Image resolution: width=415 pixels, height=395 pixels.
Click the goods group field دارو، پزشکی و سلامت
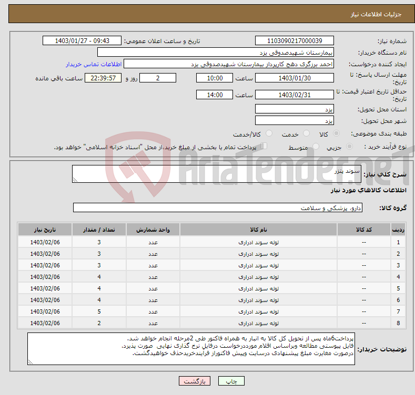218,208
